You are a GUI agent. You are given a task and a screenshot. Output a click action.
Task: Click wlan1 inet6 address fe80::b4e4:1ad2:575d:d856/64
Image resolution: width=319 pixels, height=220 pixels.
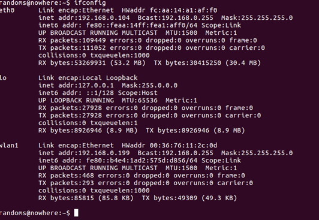click(x=142, y=161)
